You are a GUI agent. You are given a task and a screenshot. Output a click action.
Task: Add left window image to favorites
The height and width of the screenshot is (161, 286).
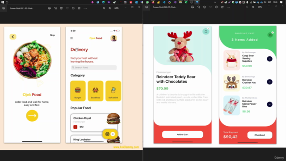pyautogui.click(x=67, y=8)
